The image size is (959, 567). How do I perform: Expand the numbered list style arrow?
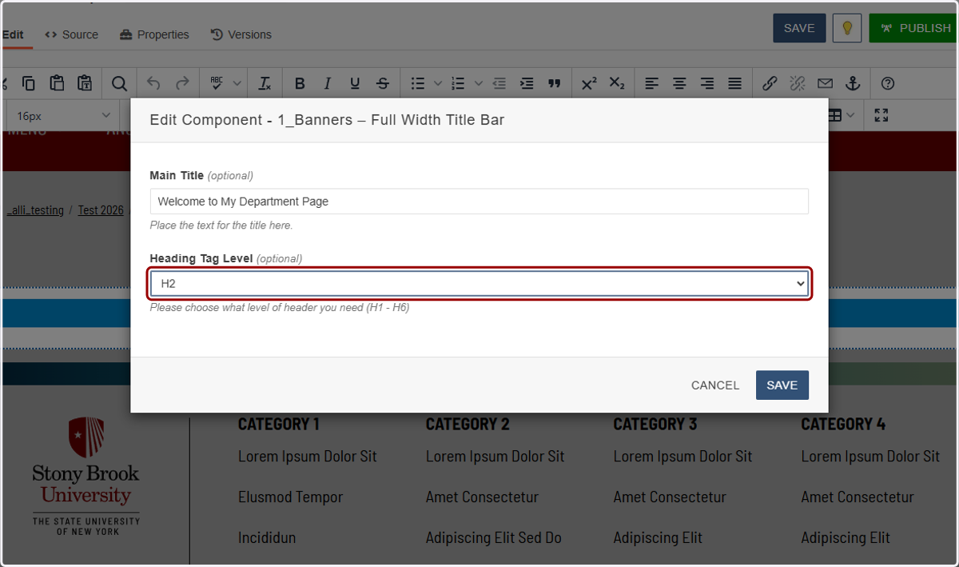click(x=478, y=83)
